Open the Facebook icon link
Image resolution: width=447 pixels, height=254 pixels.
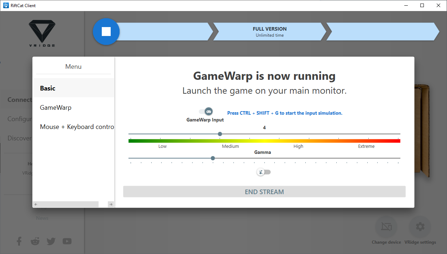(x=19, y=241)
